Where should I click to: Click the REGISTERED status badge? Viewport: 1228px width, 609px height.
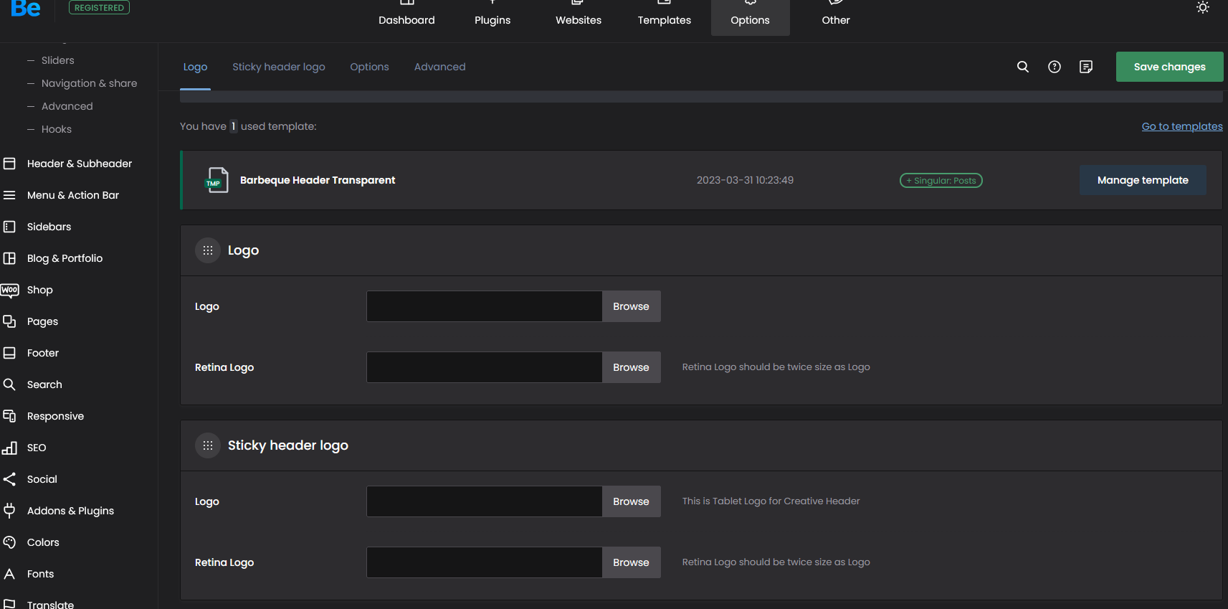tap(99, 7)
